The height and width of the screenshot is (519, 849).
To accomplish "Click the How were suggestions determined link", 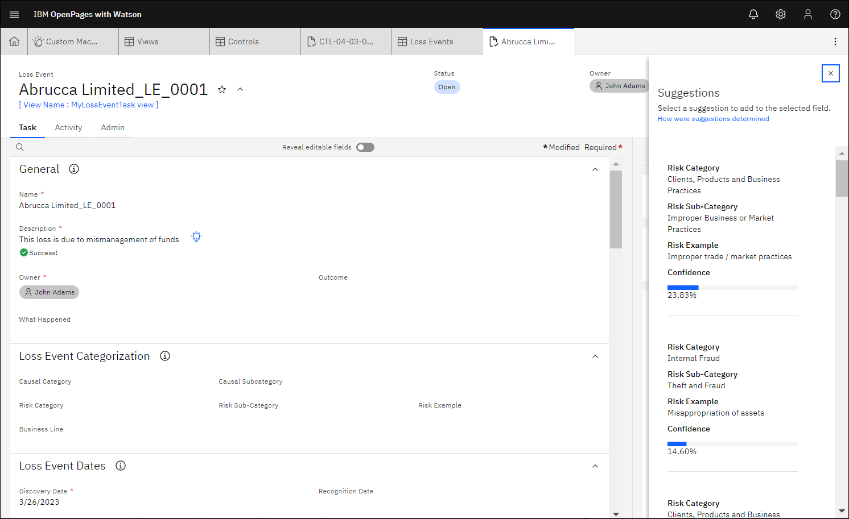I will (713, 119).
